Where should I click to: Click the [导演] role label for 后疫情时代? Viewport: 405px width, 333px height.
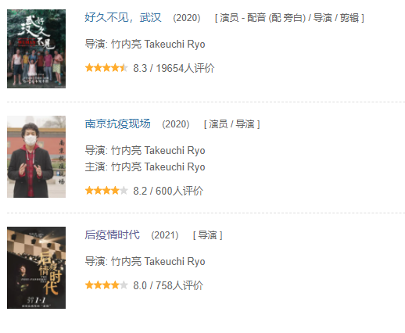click(x=207, y=235)
